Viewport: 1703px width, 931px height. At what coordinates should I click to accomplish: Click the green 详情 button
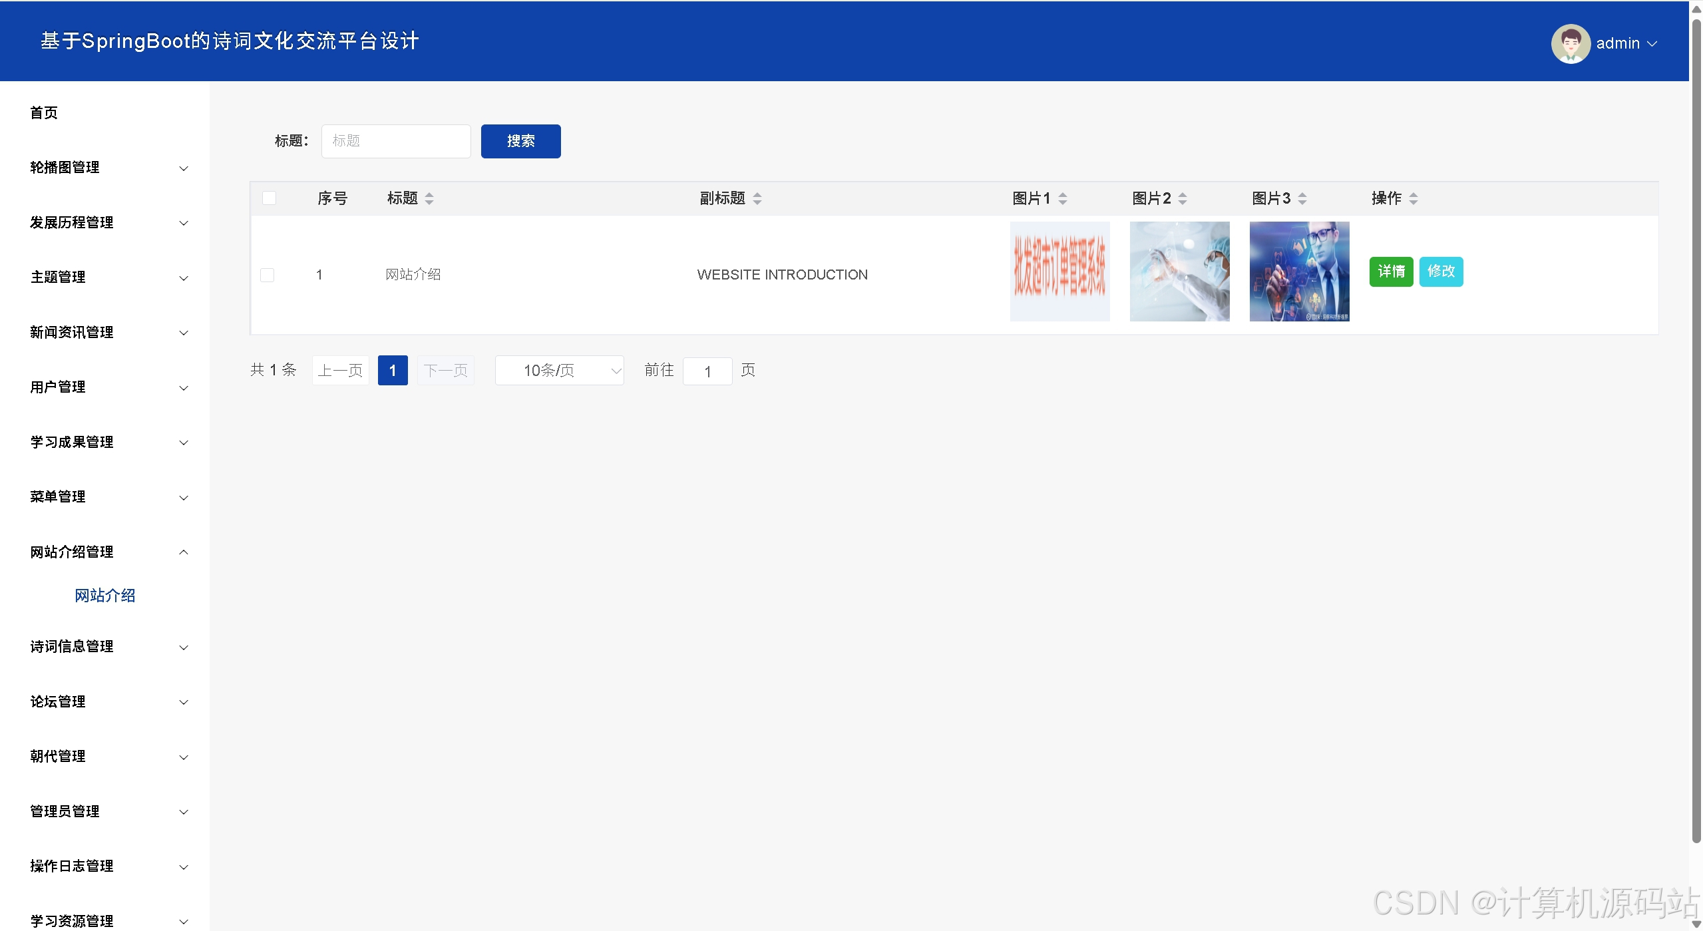(x=1391, y=272)
